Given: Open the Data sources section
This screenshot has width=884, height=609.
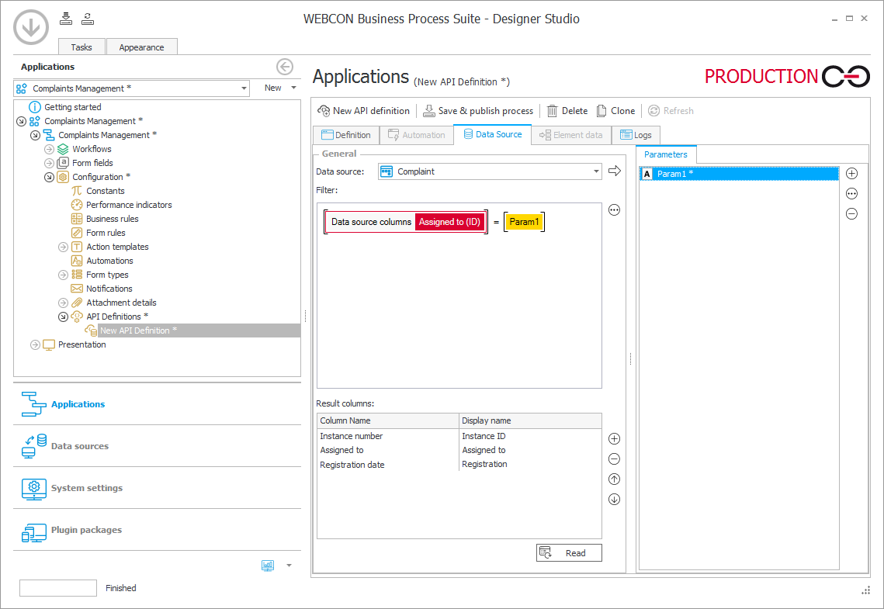Looking at the screenshot, I should click(x=157, y=445).
